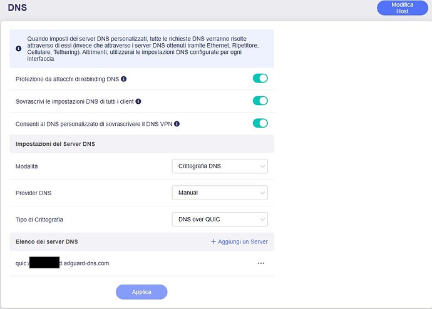
Task: Click the info icon in the blue banner
Action: coord(19,48)
